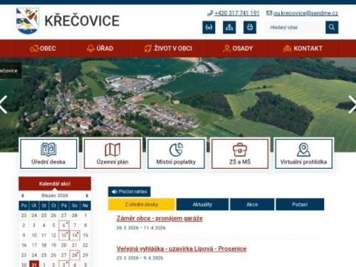The height and width of the screenshot is (267, 356).
Task: Switch to the Aktuality tab
Action: click(x=202, y=204)
